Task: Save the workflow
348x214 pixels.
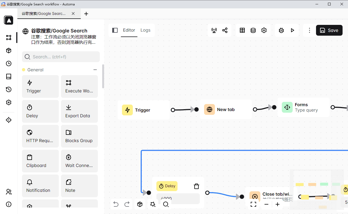Action: 329,30
